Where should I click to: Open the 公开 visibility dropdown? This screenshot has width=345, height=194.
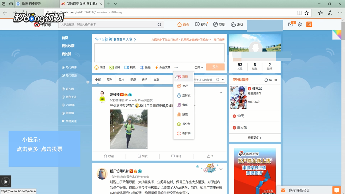click(199, 67)
